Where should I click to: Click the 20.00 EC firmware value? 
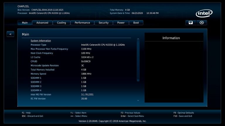84,99
